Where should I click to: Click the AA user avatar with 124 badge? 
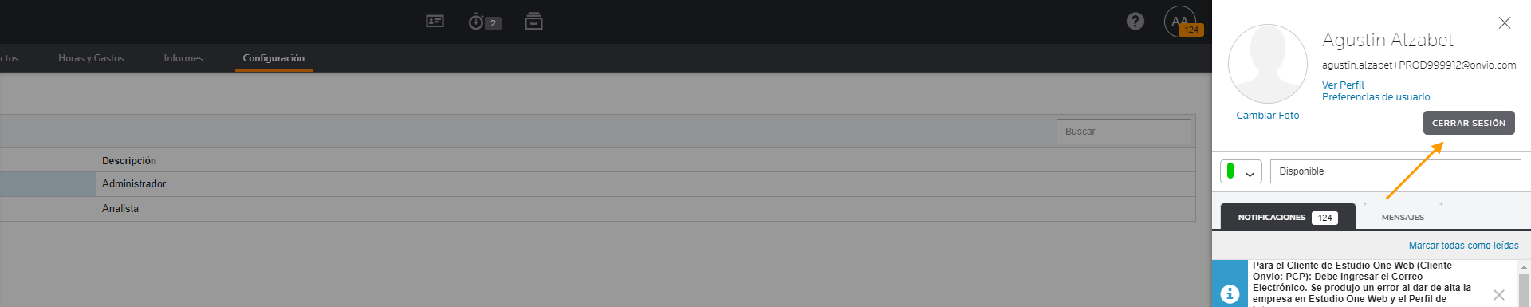pos(1181,22)
